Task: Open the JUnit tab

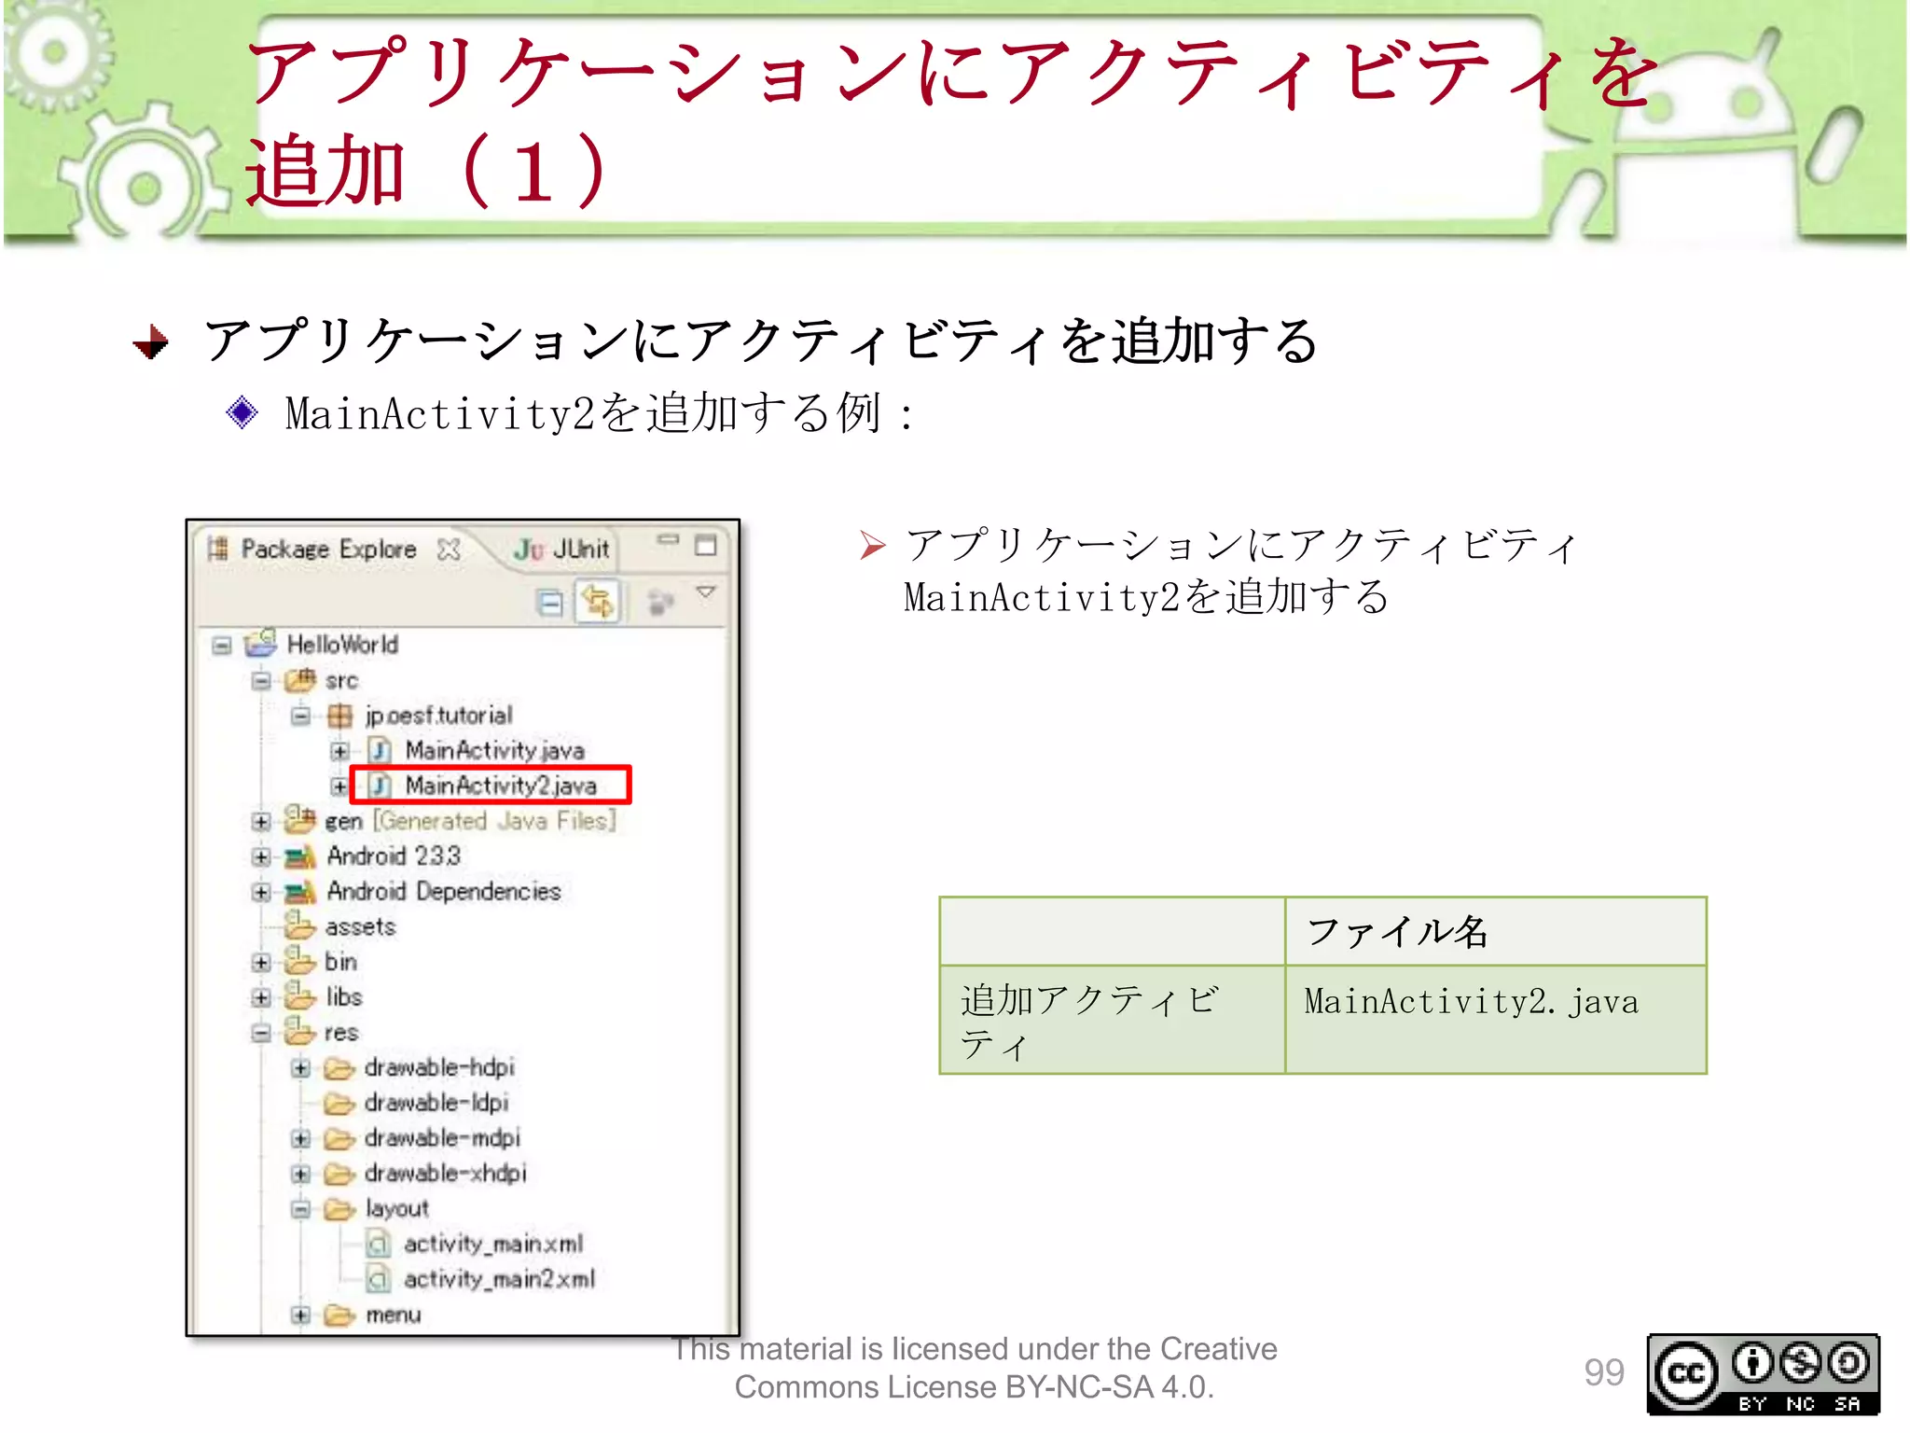Action: [x=561, y=550]
